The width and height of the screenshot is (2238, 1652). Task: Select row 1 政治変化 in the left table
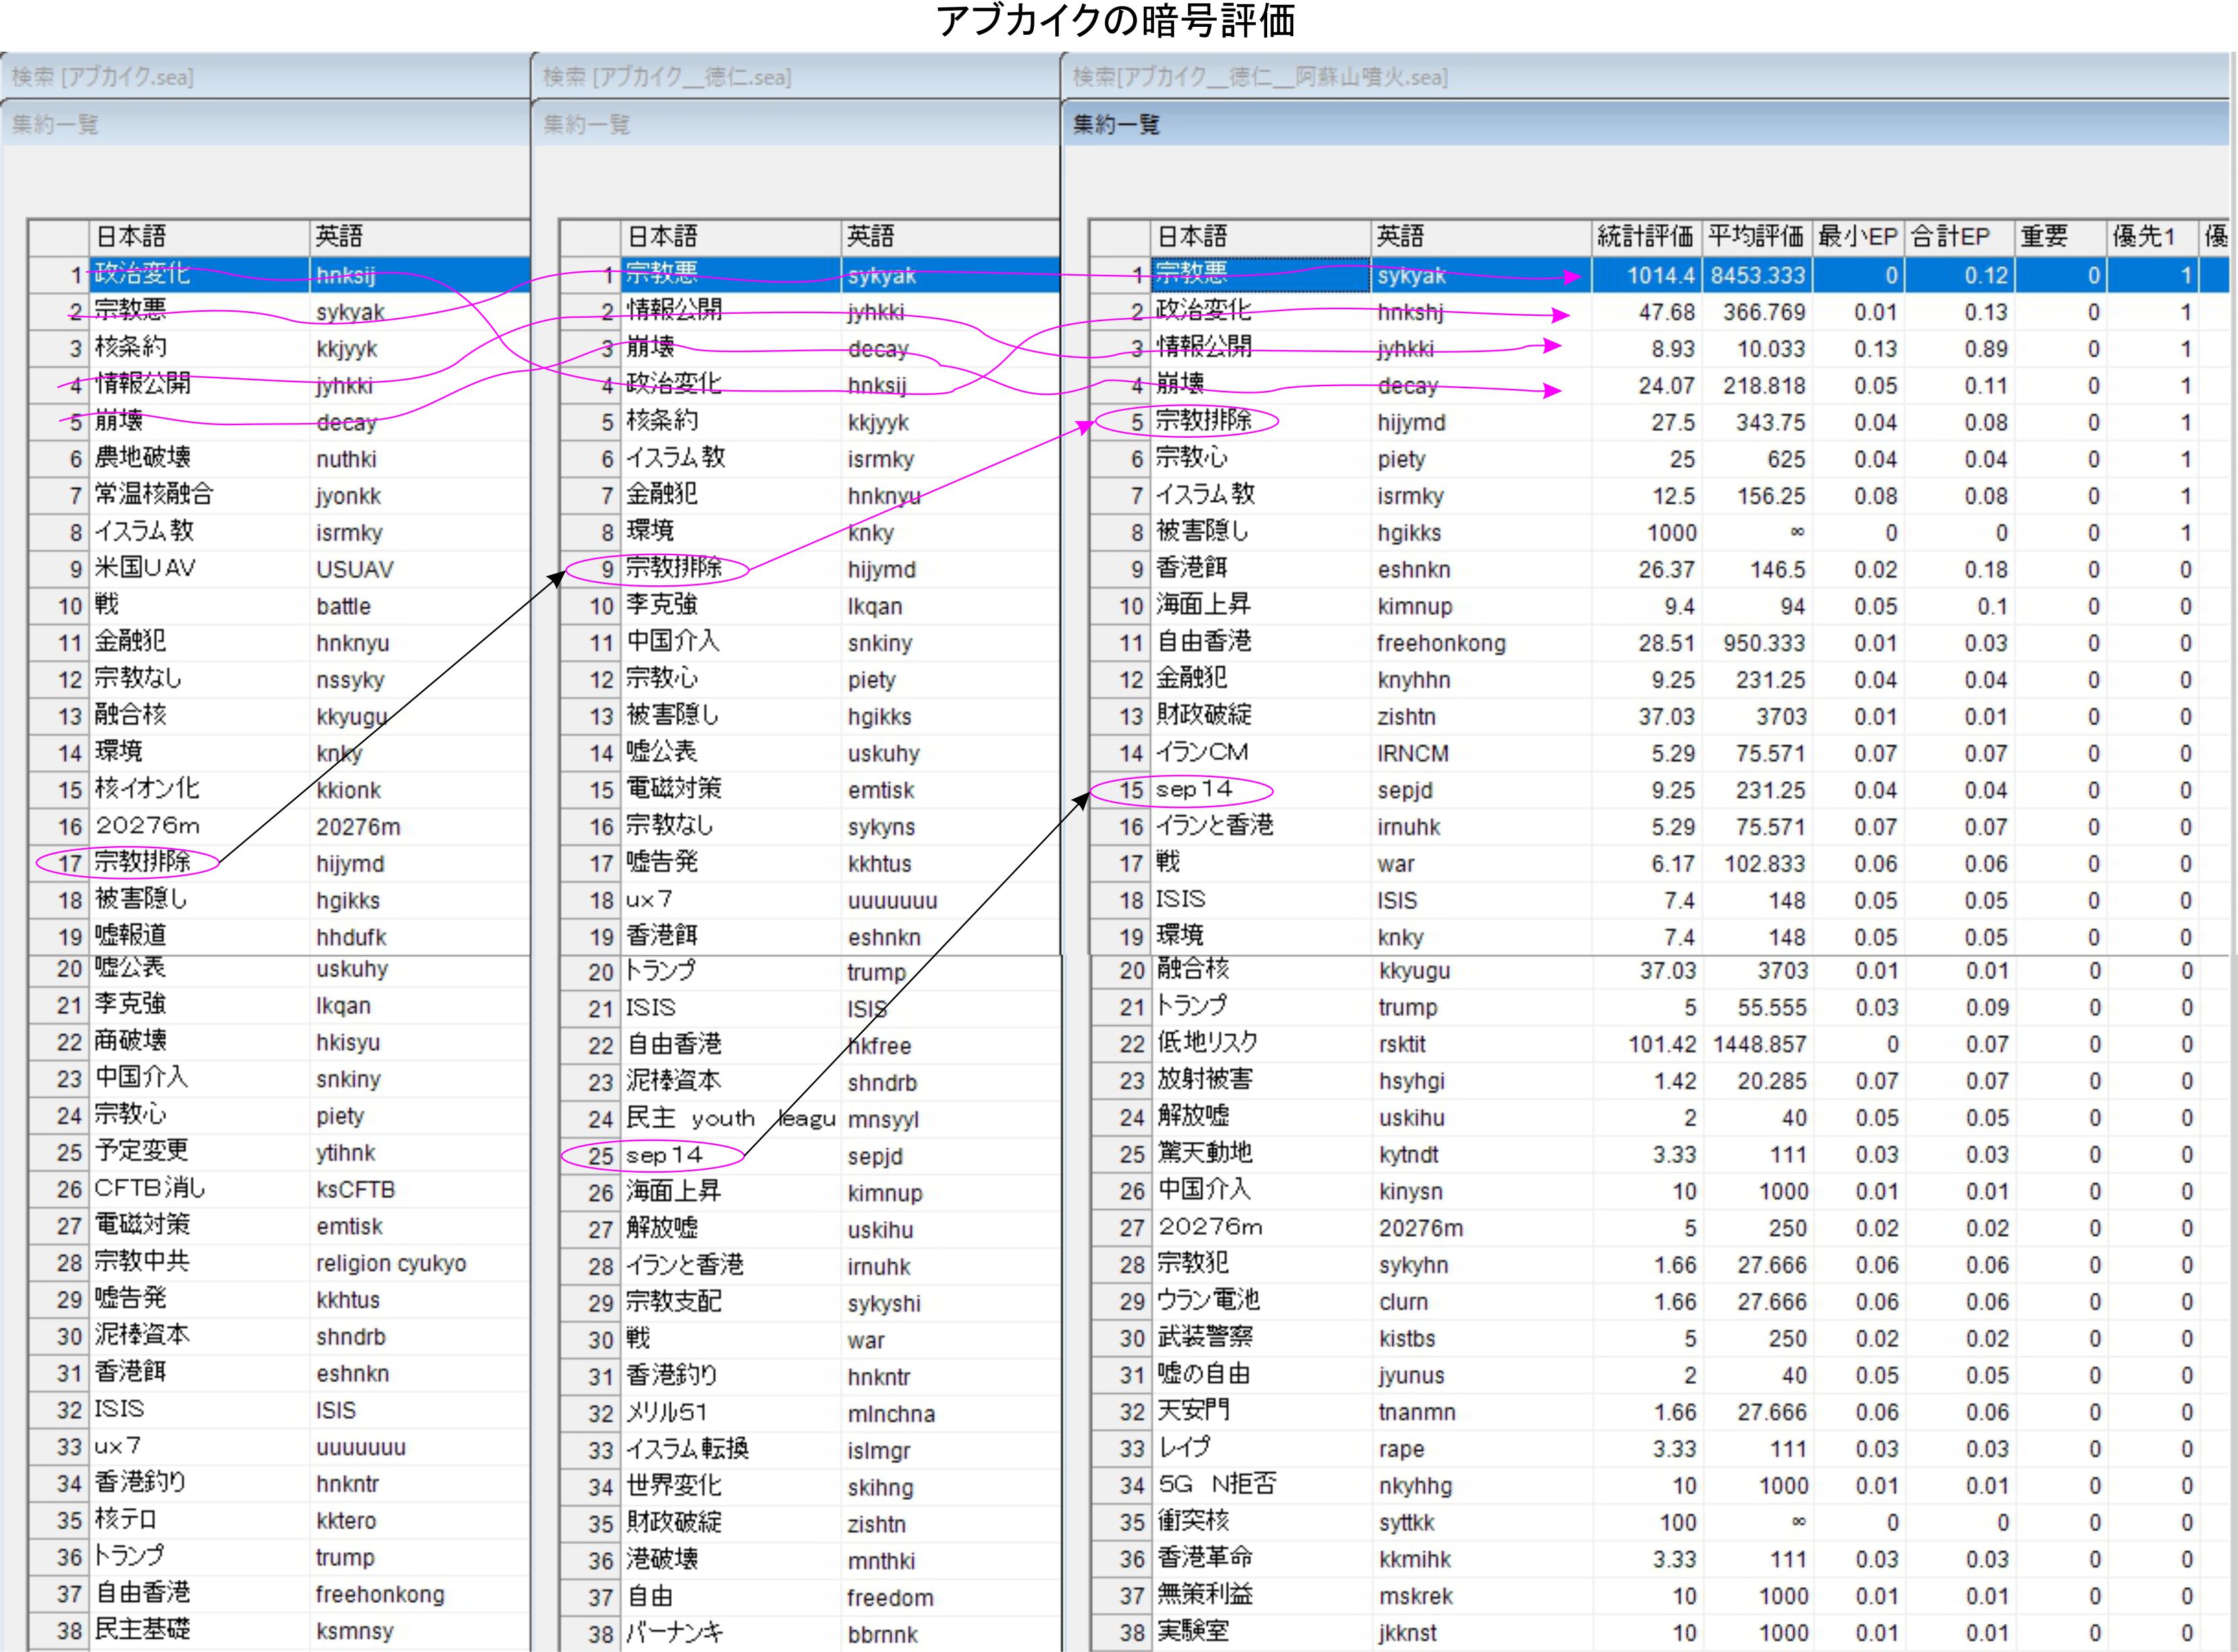coord(142,274)
